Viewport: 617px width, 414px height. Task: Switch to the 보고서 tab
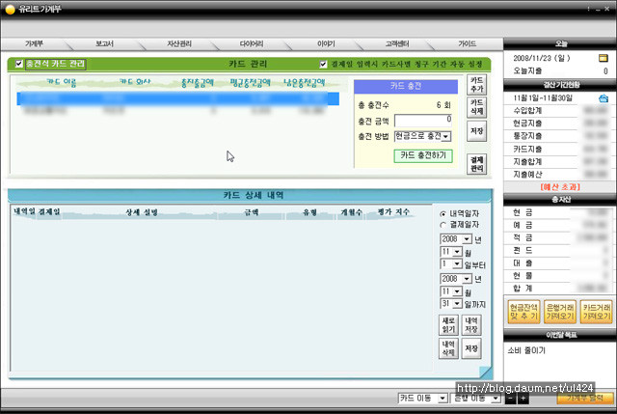click(105, 43)
